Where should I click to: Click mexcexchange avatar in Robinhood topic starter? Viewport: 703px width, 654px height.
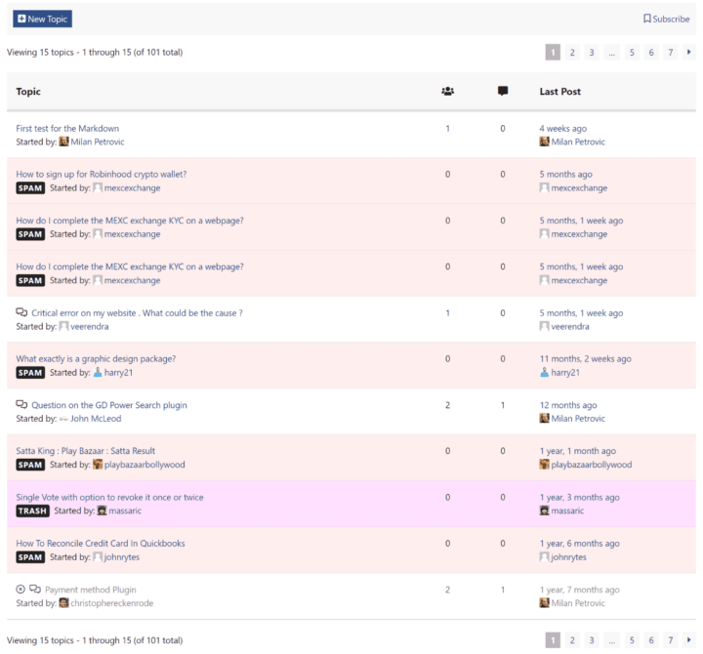[x=98, y=187]
